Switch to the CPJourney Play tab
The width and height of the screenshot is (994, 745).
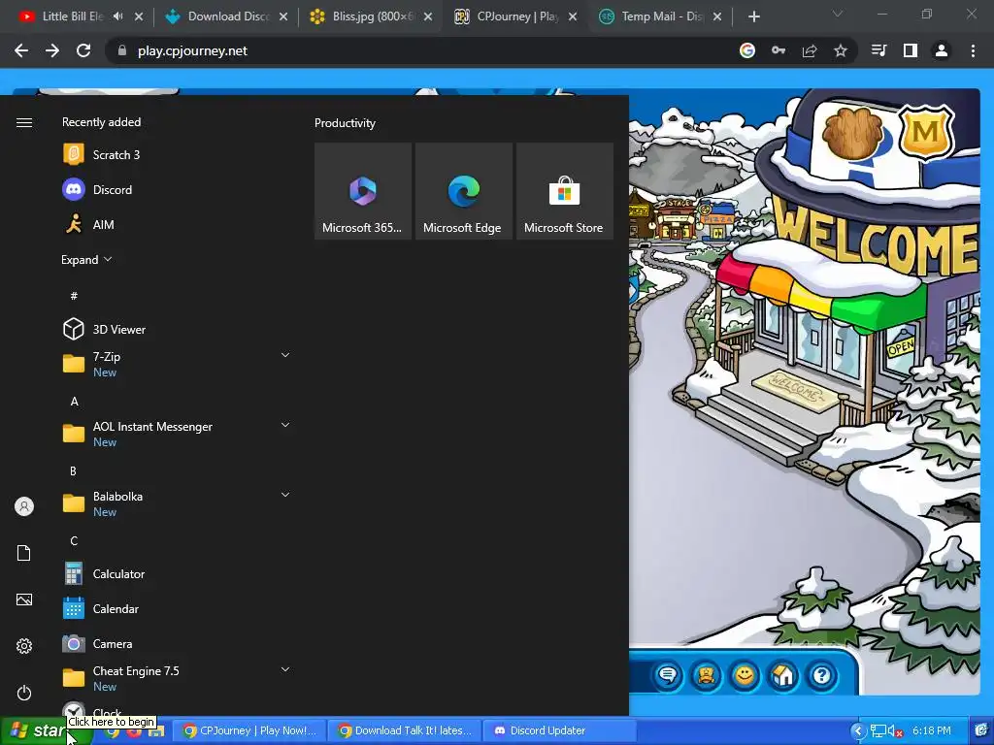[x=516, y=16]
